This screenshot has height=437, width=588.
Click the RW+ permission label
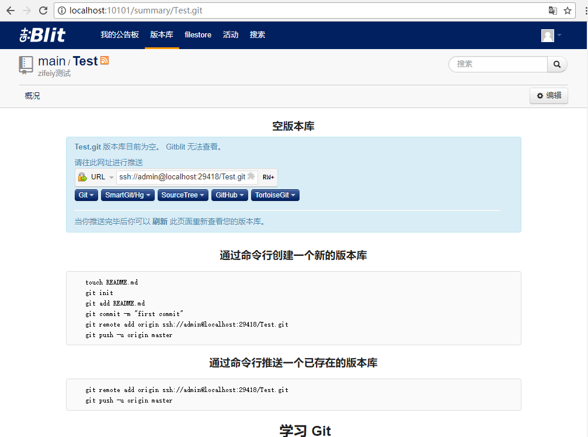(268, 177)
